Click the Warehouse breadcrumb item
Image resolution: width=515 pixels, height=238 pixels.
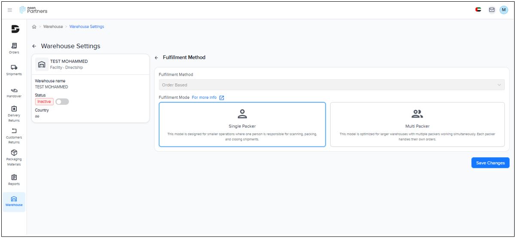53,27
